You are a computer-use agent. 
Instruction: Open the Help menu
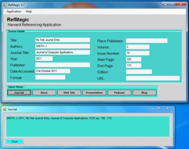click(29, 11)
